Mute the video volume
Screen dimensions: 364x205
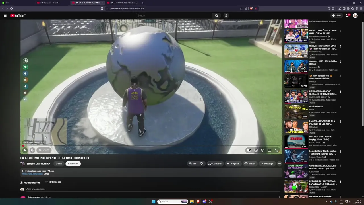(32, 150)
